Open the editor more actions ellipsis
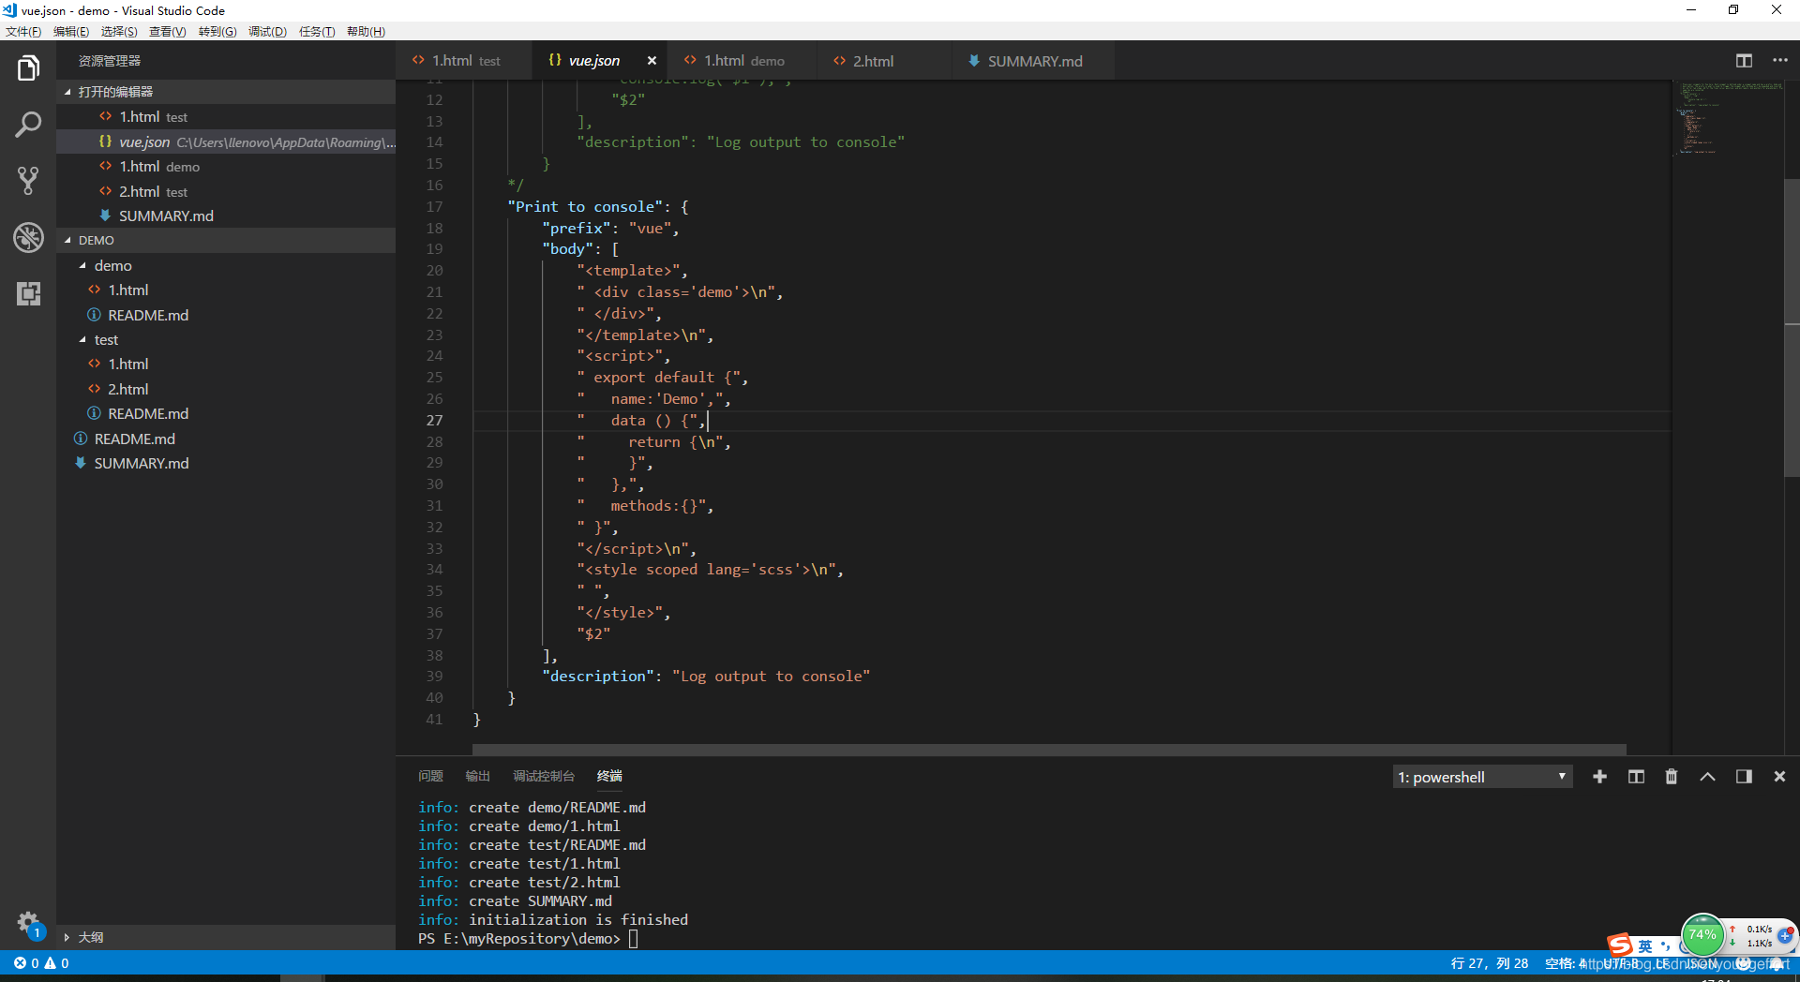The height and width of the screenshot is (982, 1800). pyautogui.click(x=1779, y=61)
